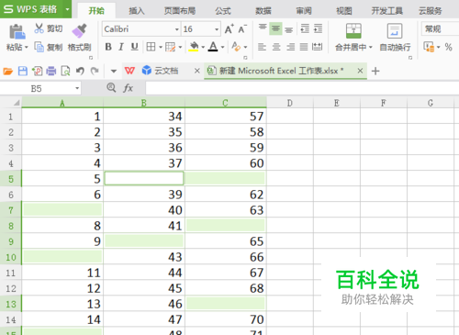459x335 pixels.
Task: Justify text alignment icon
Action: [304, 47]
